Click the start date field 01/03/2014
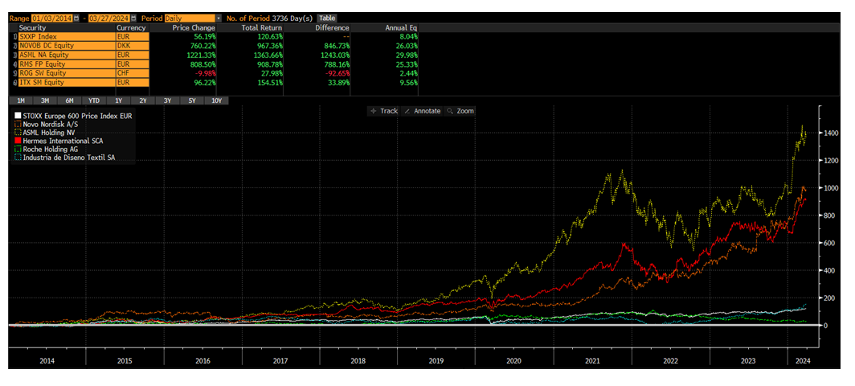855x386 pixels. pyautogui.click(x=50, y=18)
